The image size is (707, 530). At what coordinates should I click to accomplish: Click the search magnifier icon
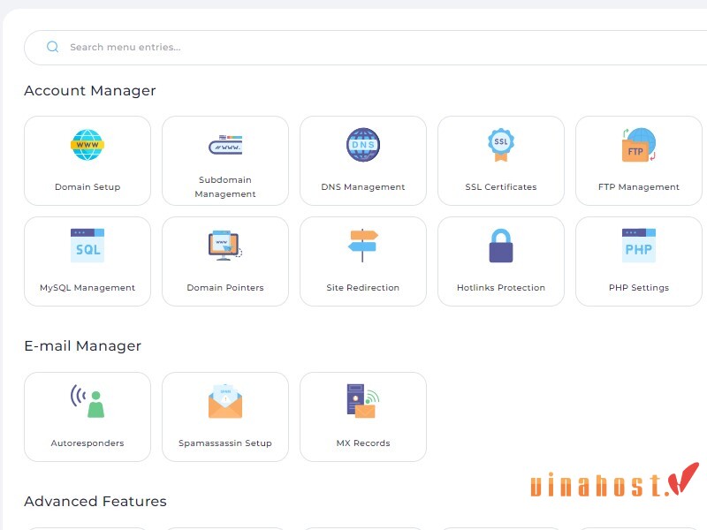[x=53, y=47]
